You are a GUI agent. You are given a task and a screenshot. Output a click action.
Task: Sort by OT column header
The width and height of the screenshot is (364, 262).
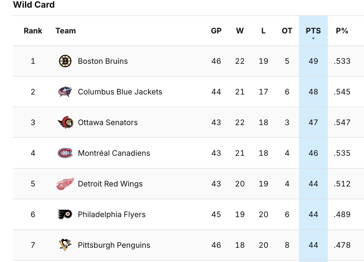pyautogui.click(x=287, y=31)
